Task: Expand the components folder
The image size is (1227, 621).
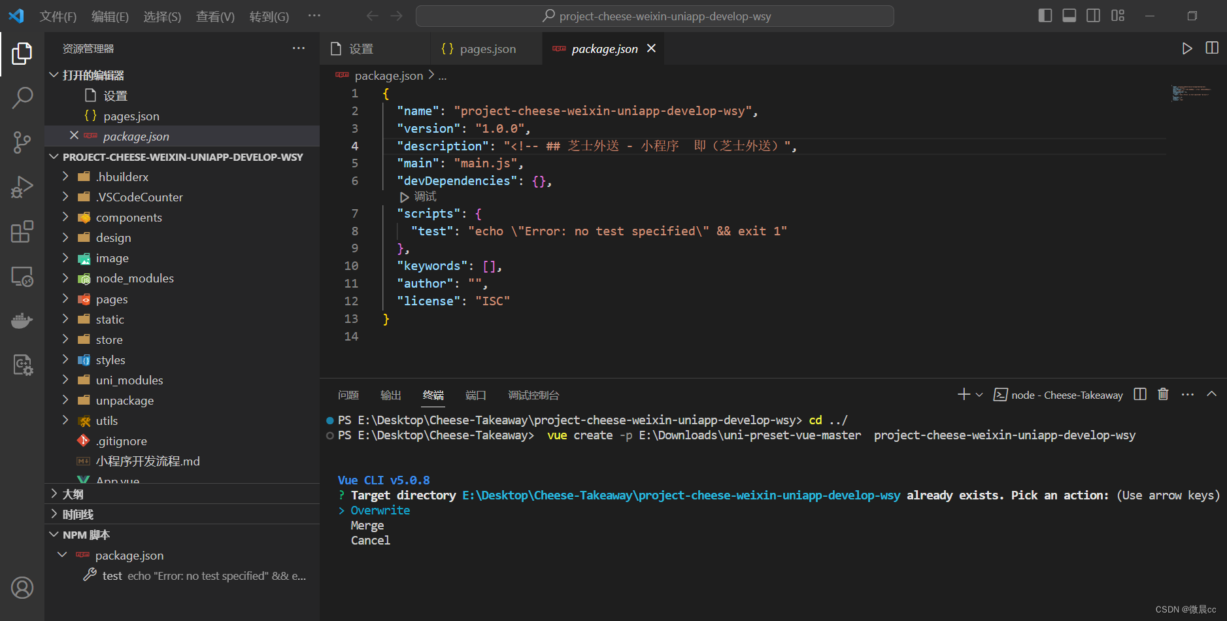Action: (x=182, y=217)
